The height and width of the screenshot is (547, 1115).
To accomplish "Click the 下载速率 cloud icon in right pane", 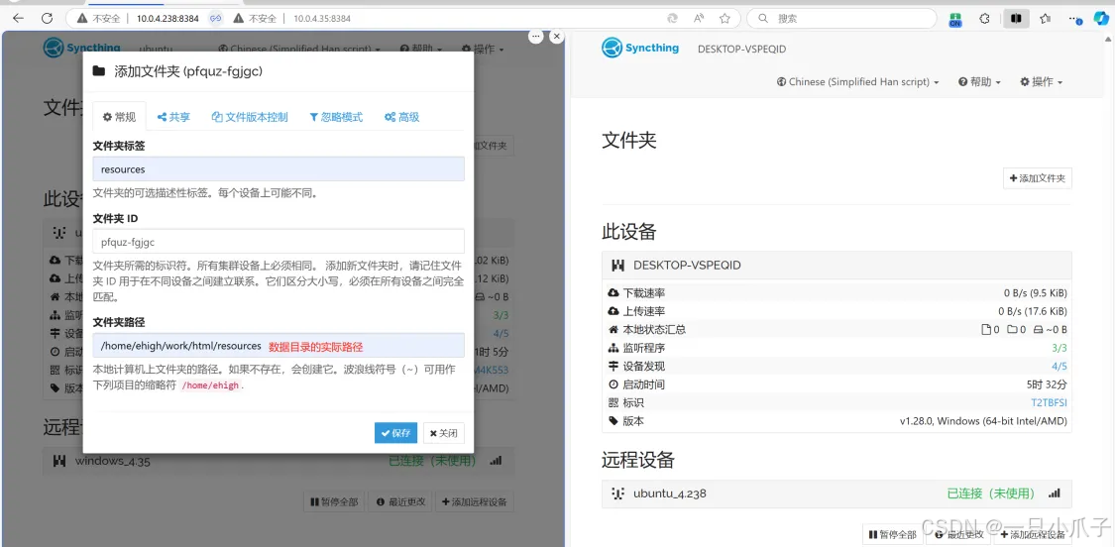I will 613,293.
